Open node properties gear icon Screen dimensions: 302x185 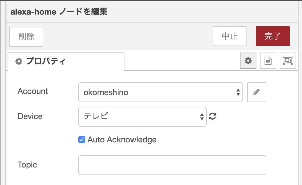pyautogui.click(x=248, y=61)
